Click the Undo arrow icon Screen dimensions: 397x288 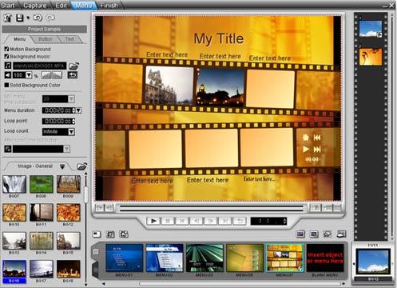pyautogui.click(x=38, y=18)
